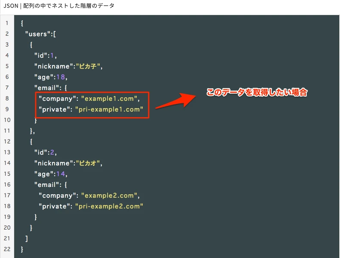Screen dimensions: 341x258
Task: Click the "email": { key on line 16
Action: [51, 185]
